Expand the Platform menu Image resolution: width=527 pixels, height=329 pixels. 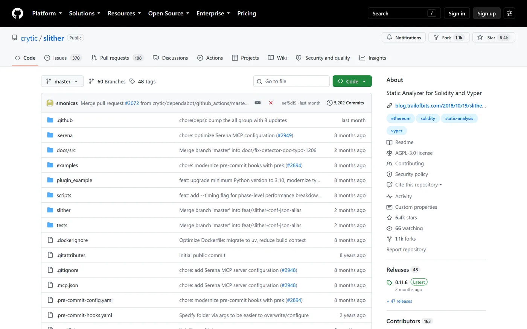click(x=47, y=13)
